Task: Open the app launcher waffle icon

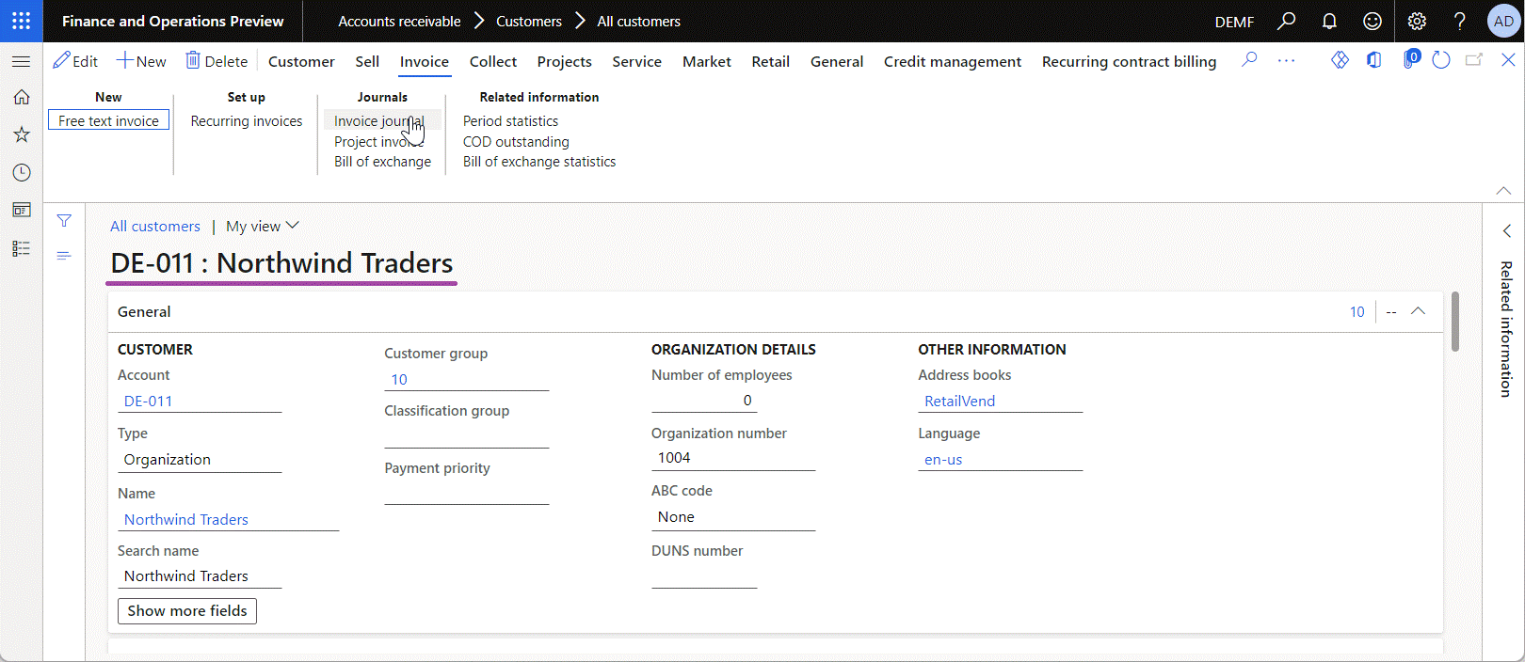Action: tap(21, 21)
